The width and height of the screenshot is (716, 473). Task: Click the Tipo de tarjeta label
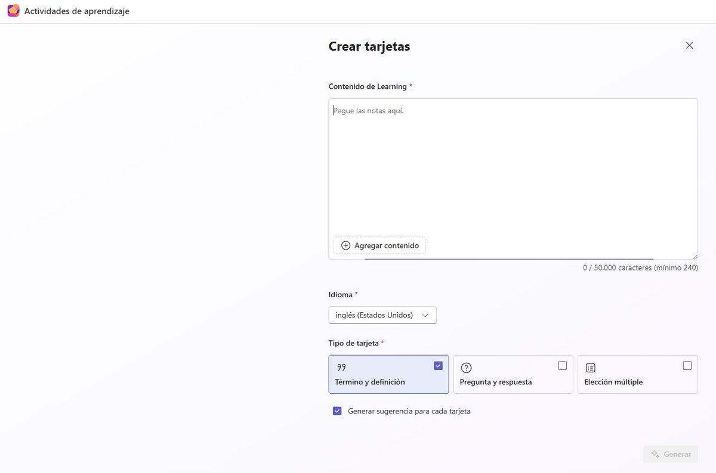354,343
